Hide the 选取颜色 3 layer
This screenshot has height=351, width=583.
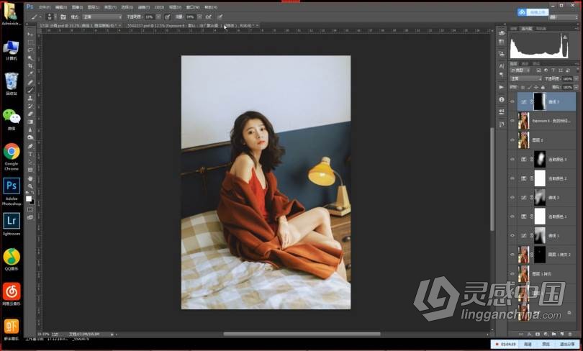click(x=512, y=160)
